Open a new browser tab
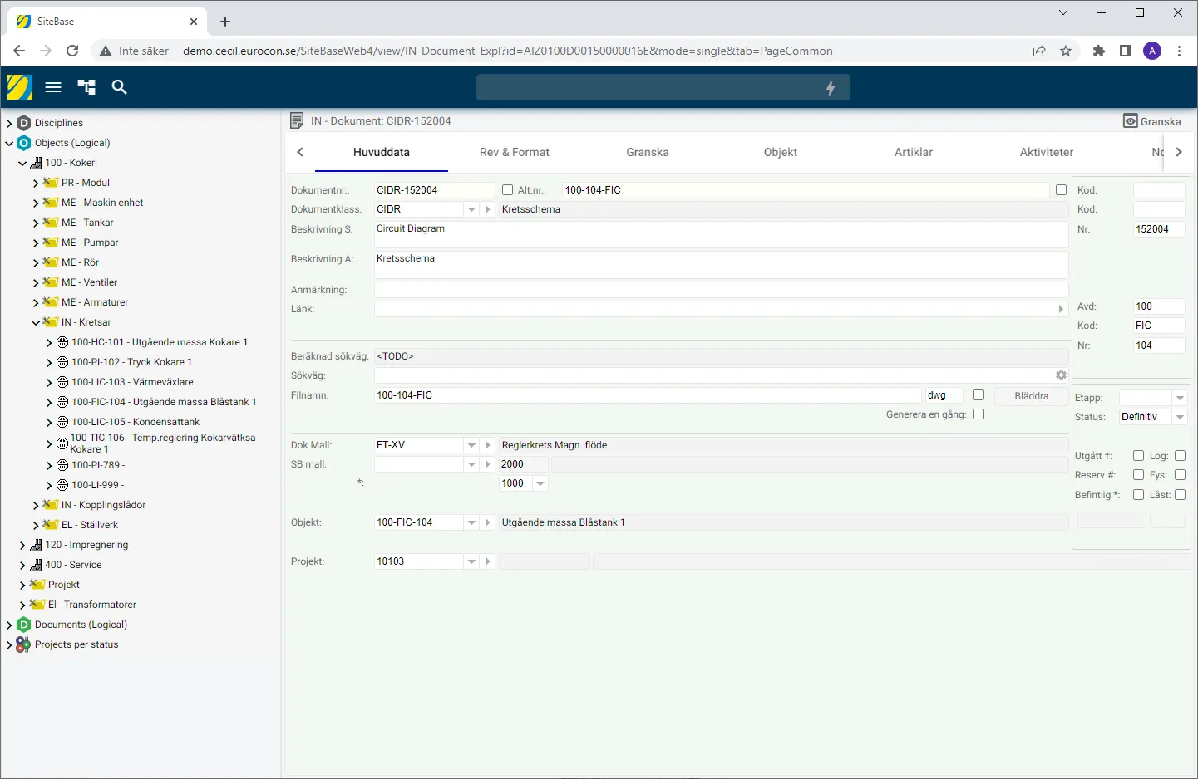1198x779 pixels. point(225,22)
